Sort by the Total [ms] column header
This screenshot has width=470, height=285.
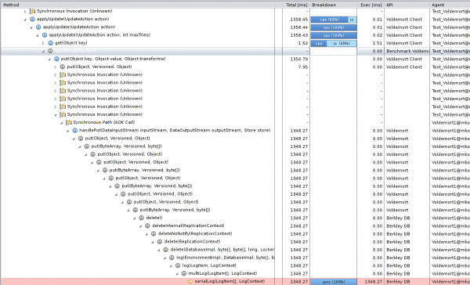tap(296, 5)
